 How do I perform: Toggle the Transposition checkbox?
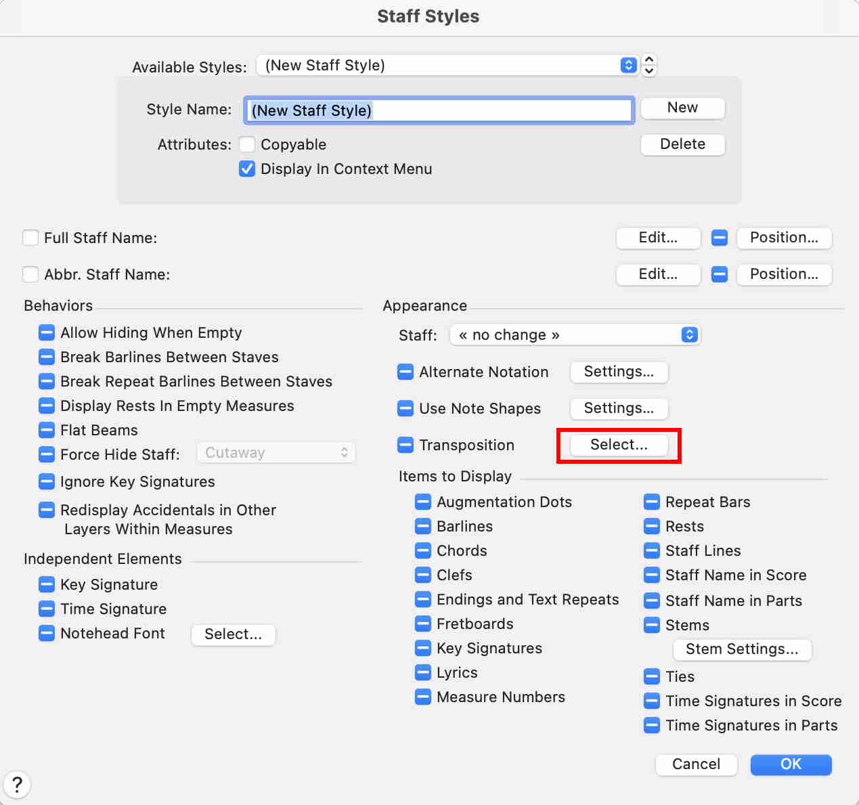405,445
